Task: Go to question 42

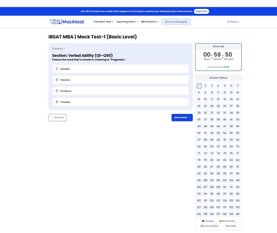Action: [238, 120]
